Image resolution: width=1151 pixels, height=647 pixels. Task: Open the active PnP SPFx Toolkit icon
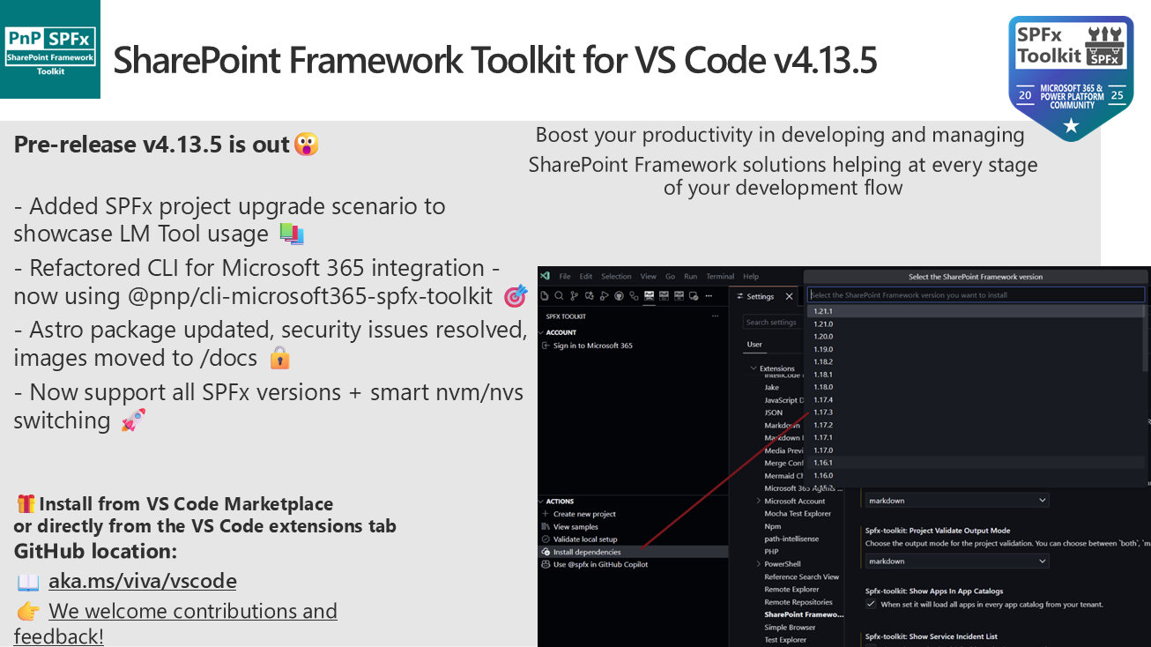(649, 296)
